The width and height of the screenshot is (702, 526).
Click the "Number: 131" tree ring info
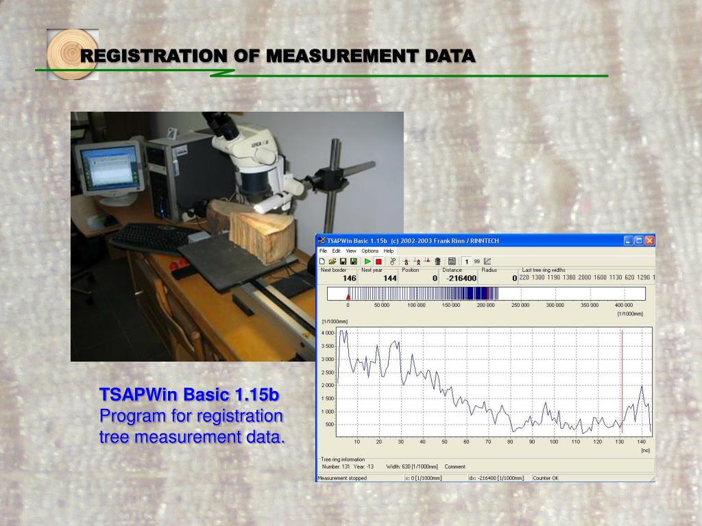(336, 466)
